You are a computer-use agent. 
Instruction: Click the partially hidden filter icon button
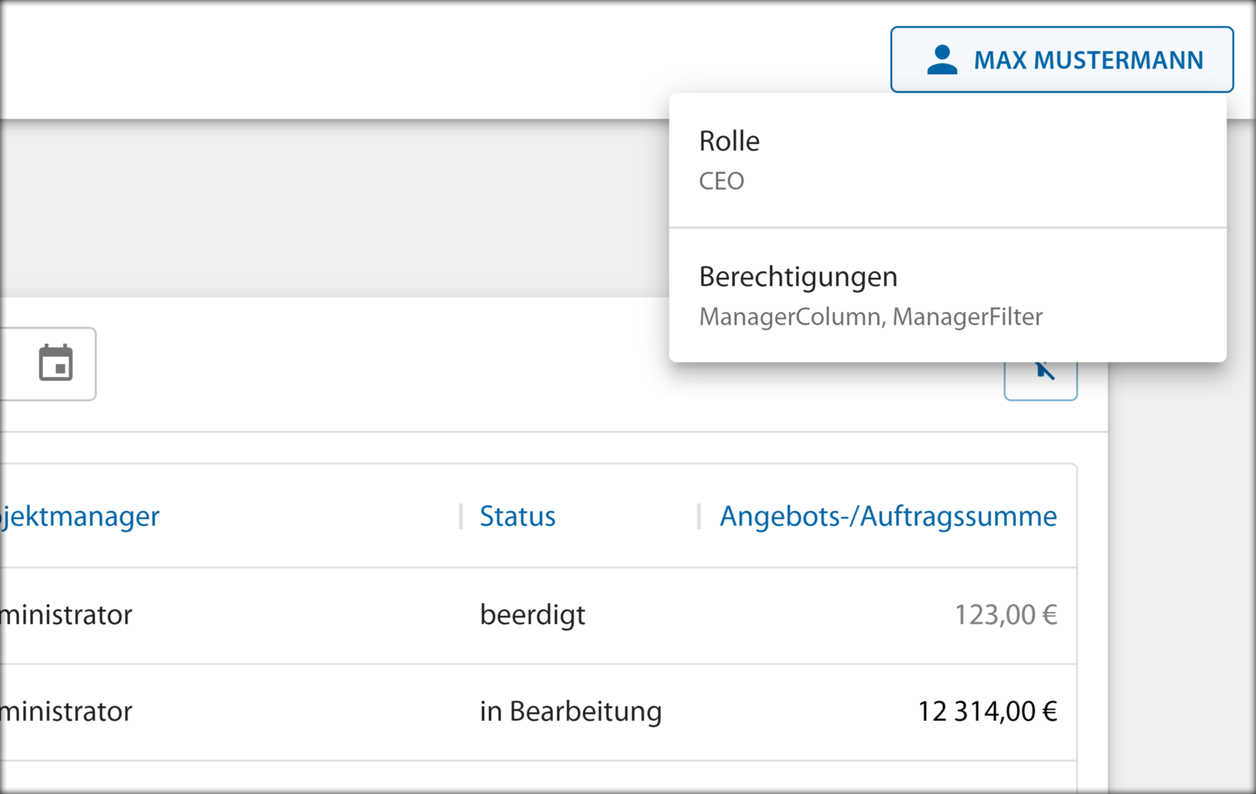point(1040,380)
